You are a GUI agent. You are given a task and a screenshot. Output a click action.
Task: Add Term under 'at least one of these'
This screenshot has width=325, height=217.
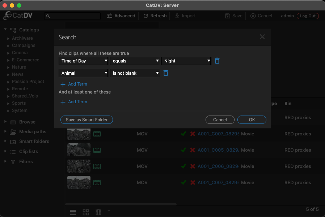[74, 102]
